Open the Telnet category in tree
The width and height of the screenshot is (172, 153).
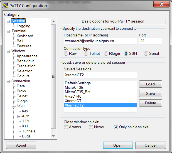coord(22,96)
